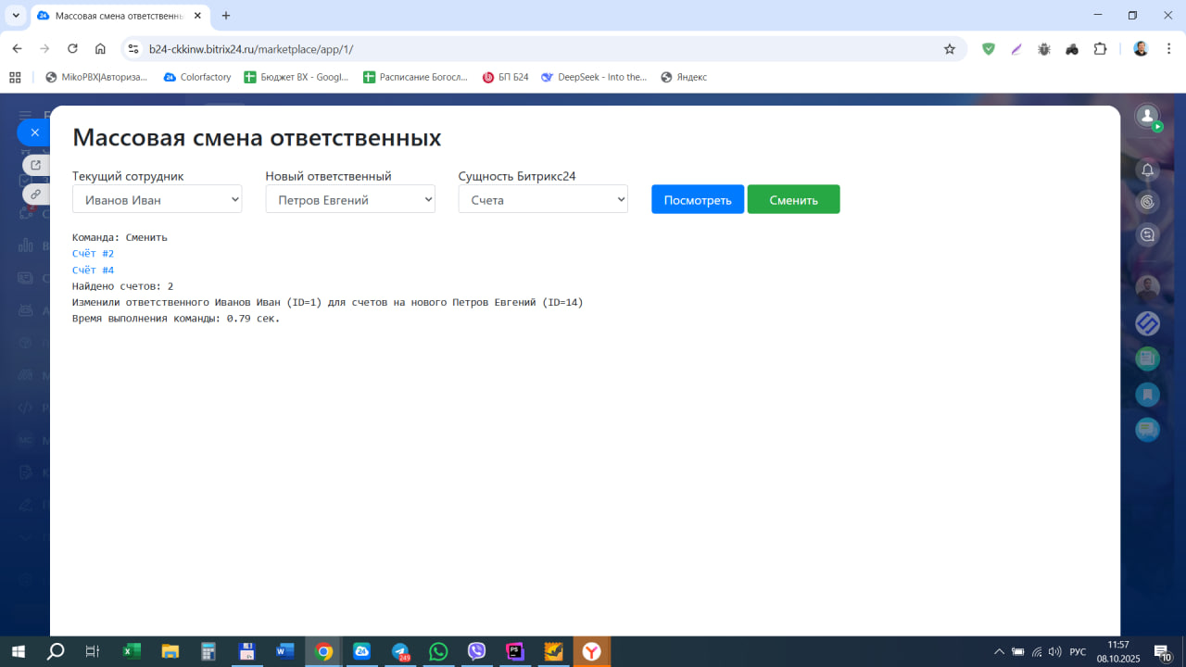Open the tab search dropdown arrow
This screenshot has height=667, width=1186.
click(x=16, y=16)
